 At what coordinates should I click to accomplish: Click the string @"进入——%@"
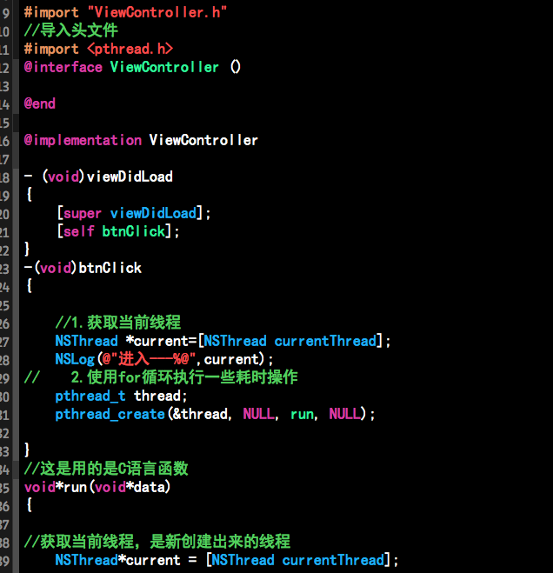point(149,359)
